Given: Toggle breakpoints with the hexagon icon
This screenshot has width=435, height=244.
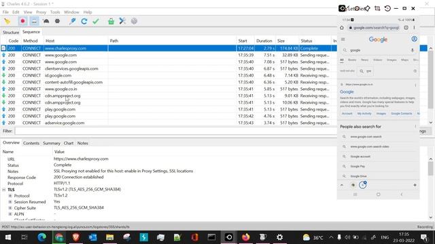Looking at the screenshot, I should (57, 21).
